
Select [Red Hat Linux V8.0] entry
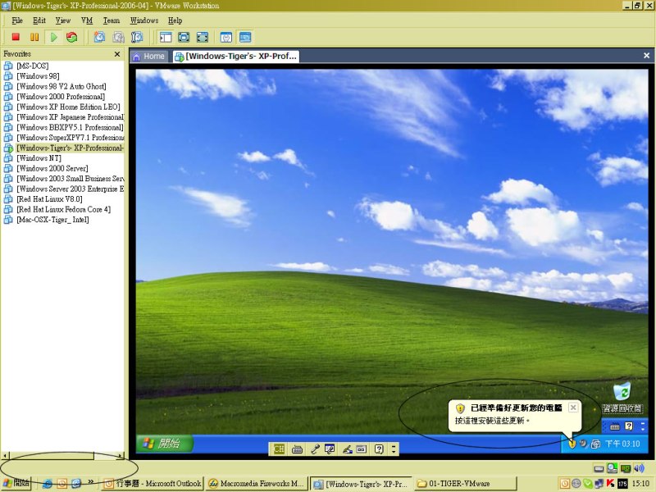click(49, 199)
